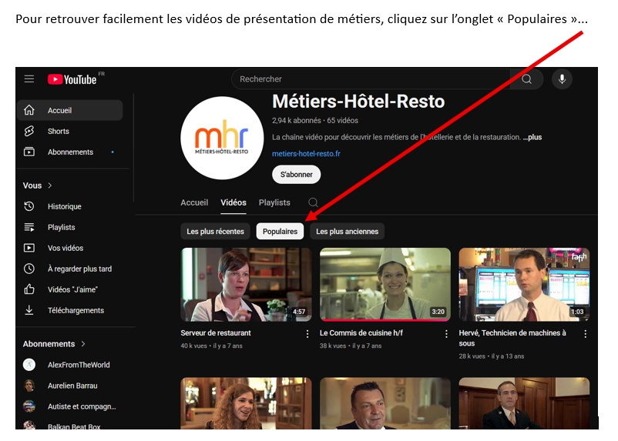Image resolution: width=618 pixels, height=441 pixels.
Task: Click the '2,94 k abonnés · 65 vidéos' text
Action: [x=315, y=121]
